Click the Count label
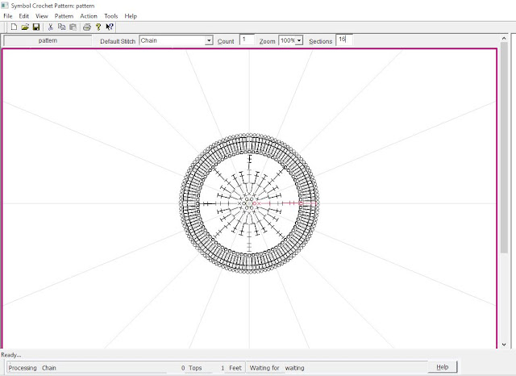The height and width of the screenshot is (376, 516). 226,41
